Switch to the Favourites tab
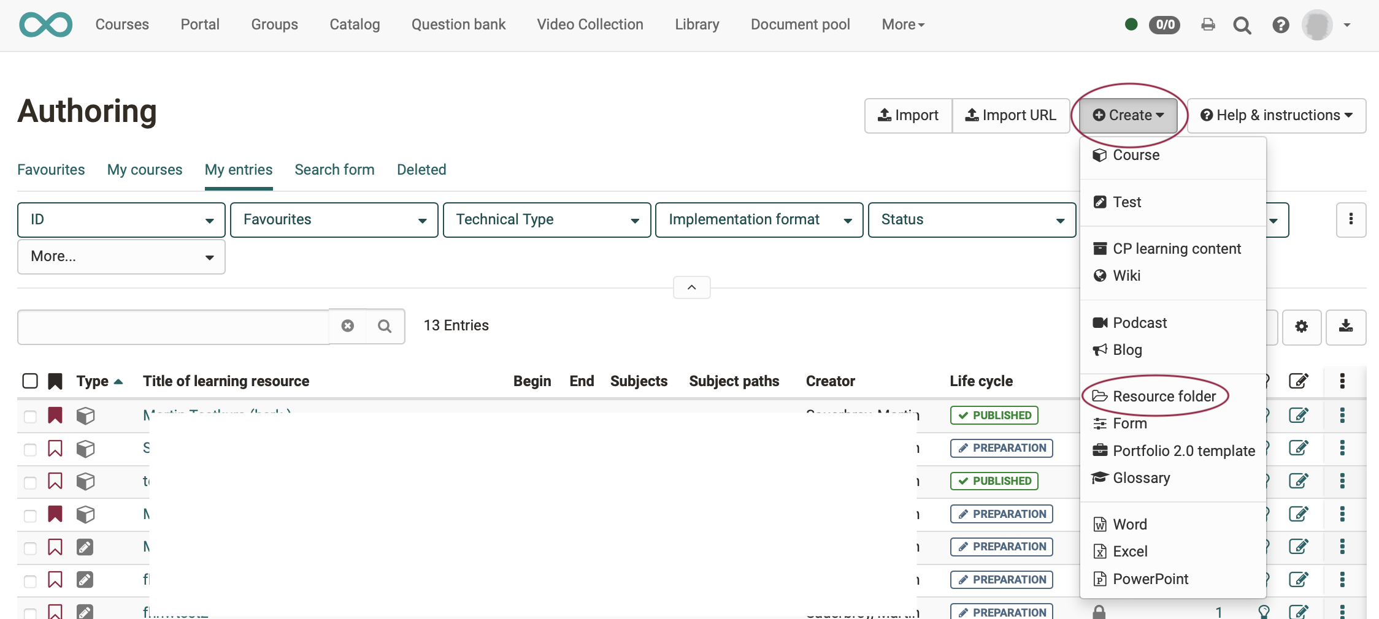Screen dimensions: 1379x619 point(50,170)
